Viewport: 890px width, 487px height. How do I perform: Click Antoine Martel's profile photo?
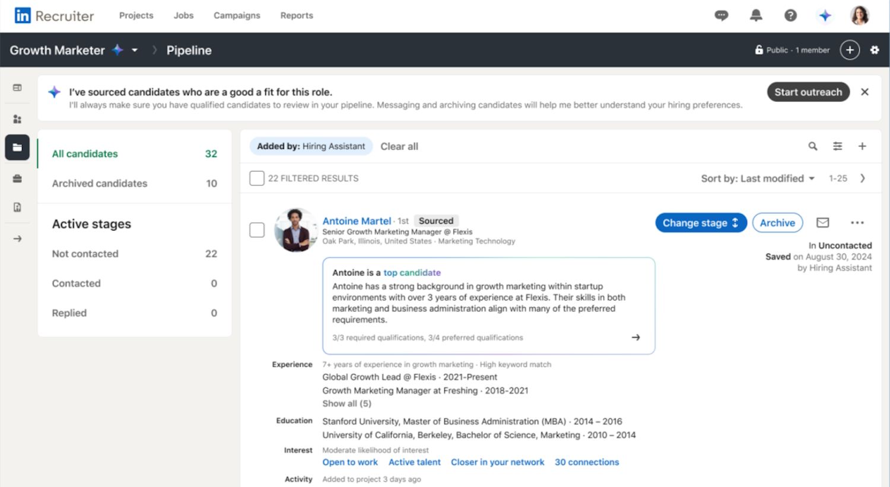point(296,230)
